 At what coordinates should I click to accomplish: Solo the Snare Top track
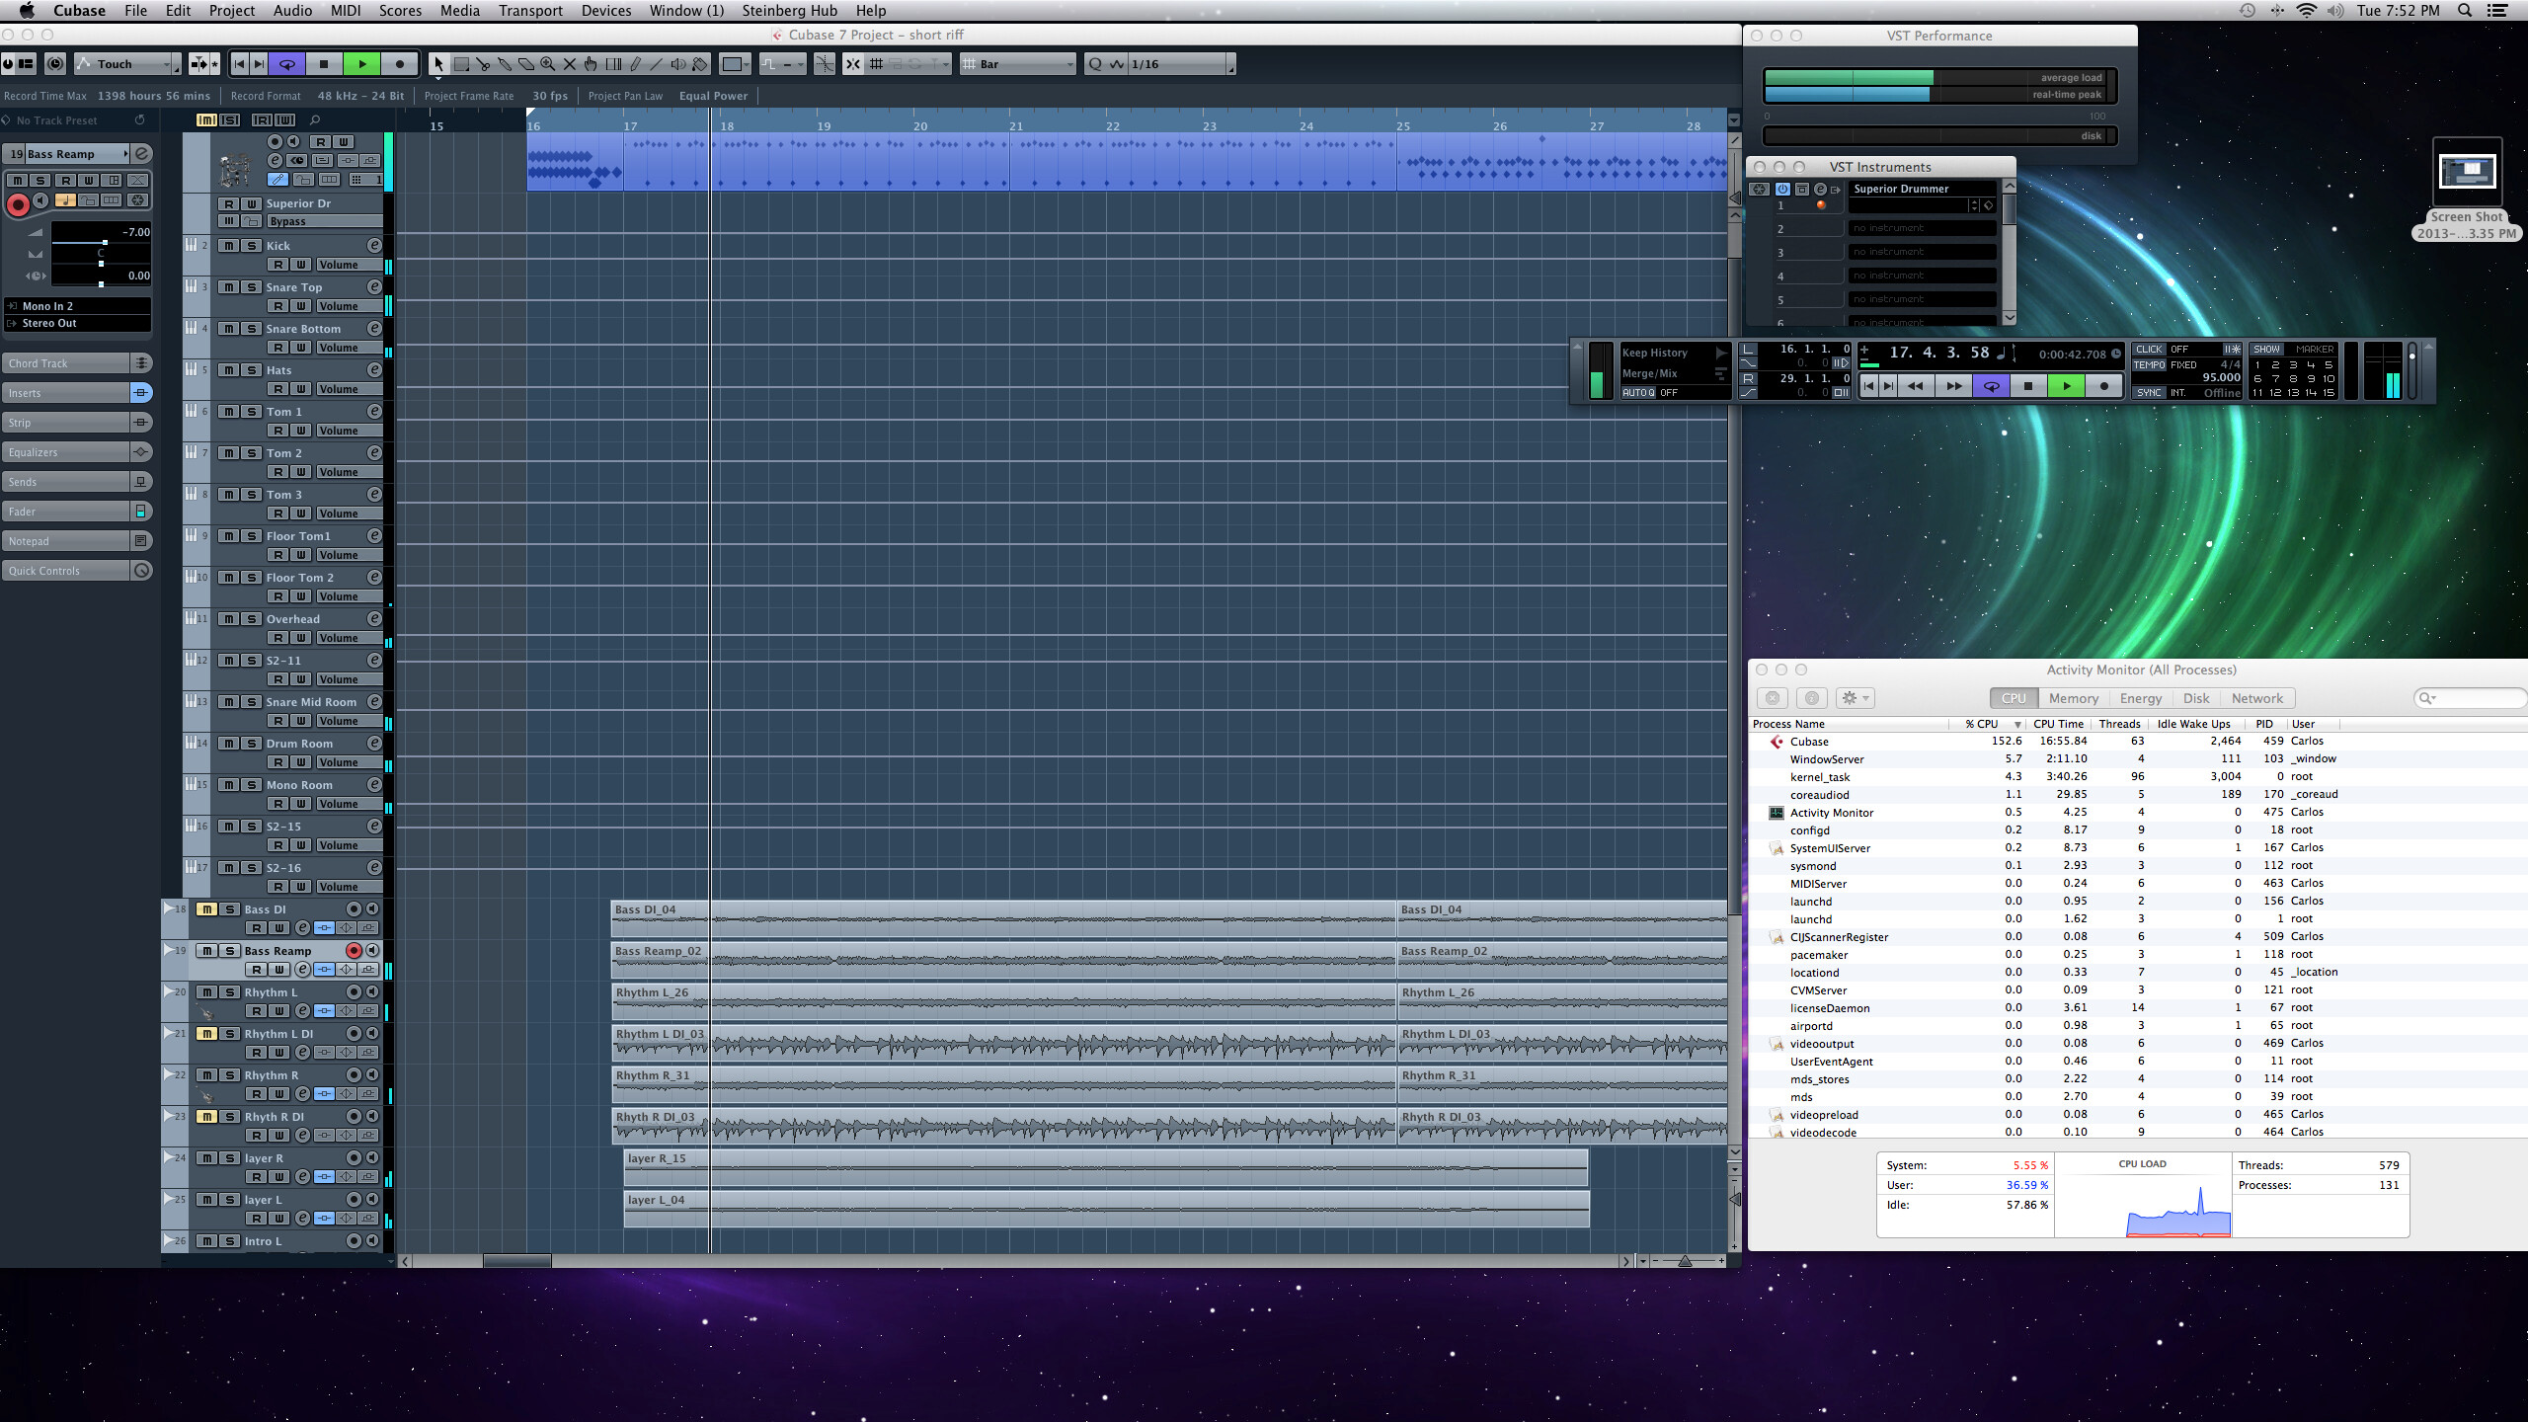[251, 287]
